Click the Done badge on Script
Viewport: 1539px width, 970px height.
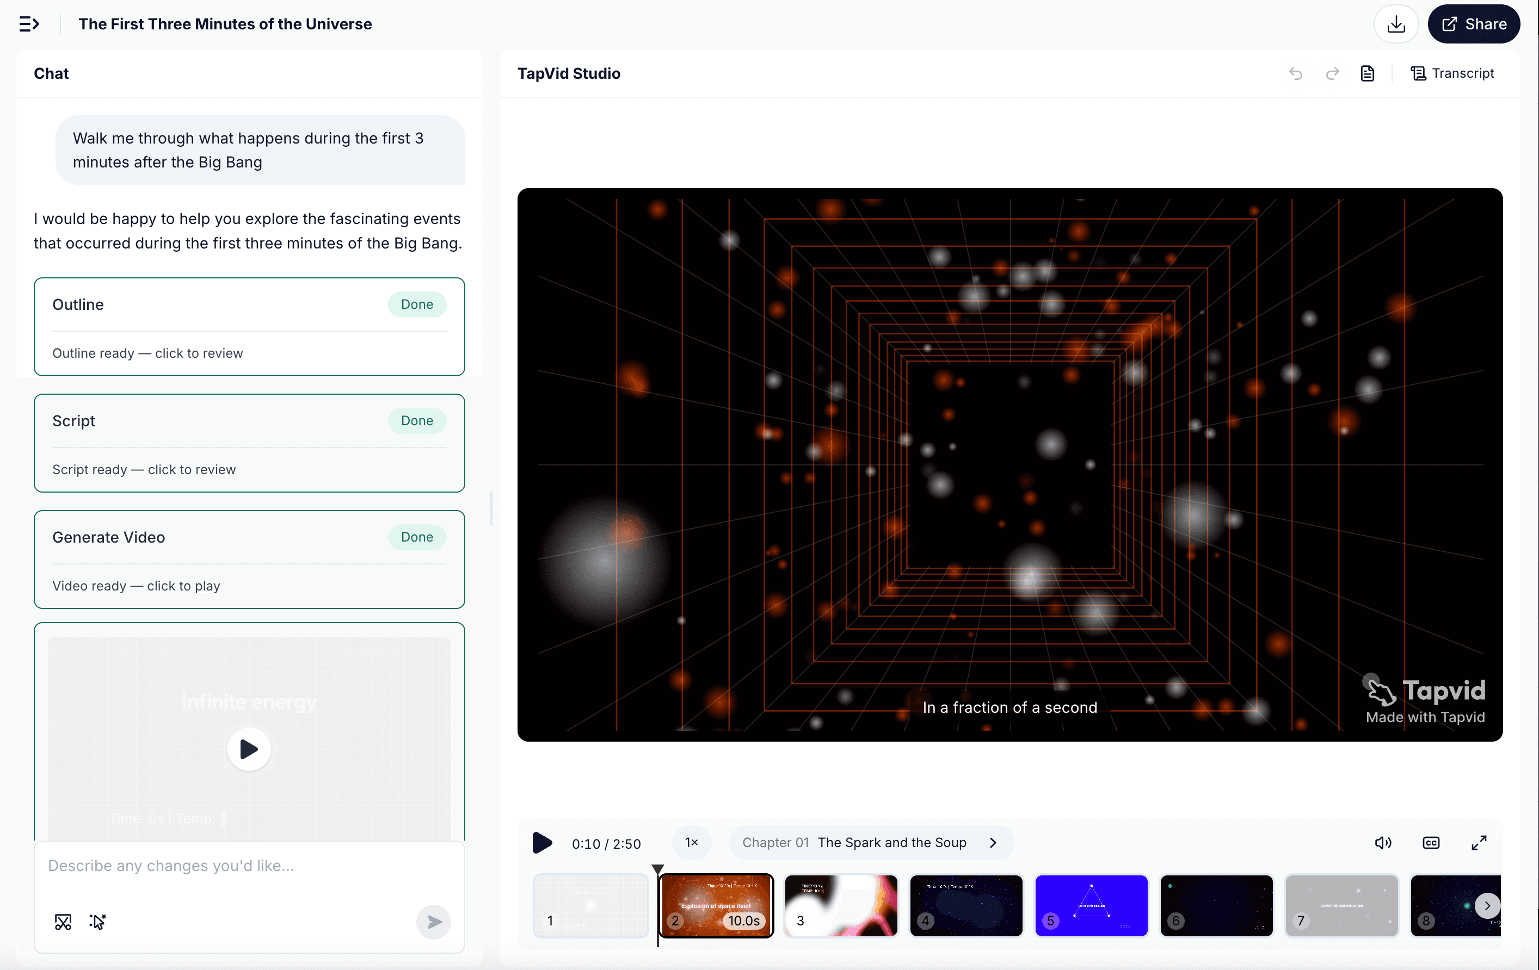(x=417, y=421)
